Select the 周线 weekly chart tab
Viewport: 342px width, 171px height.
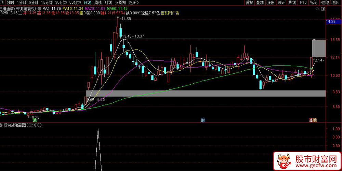coord(98,3)
